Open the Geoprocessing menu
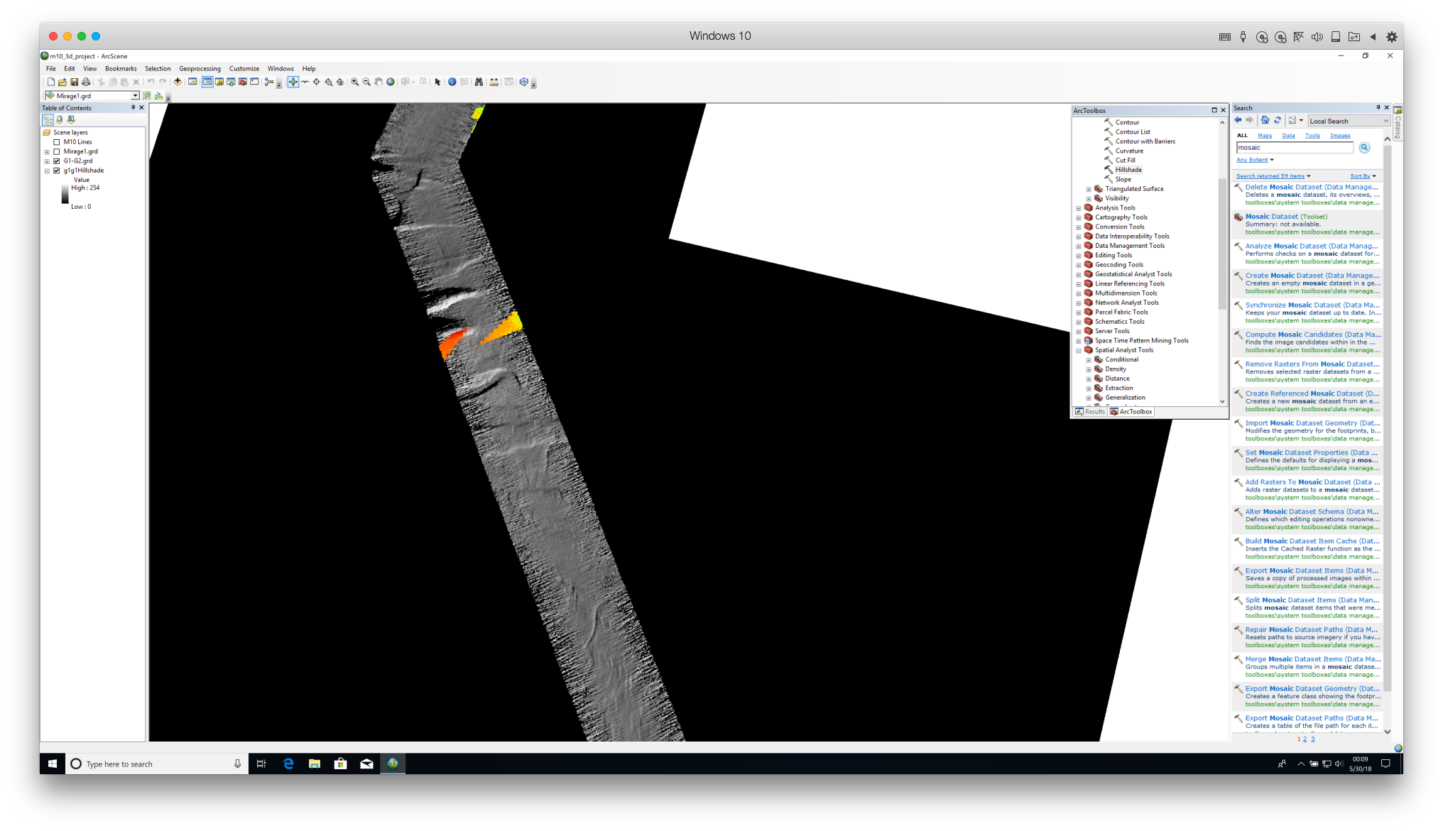The width and height of the screenshot is (1443, 831). pos(200,69)
